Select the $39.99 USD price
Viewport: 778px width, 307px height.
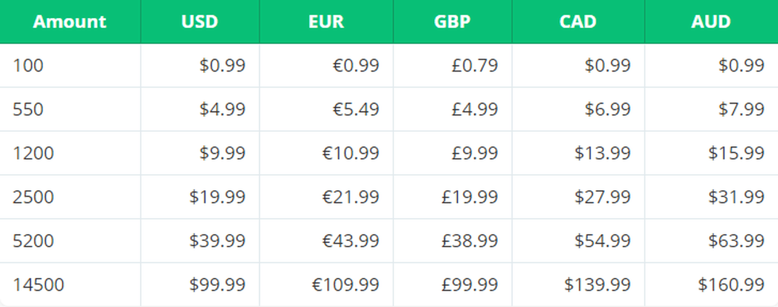[x=217, y=241]
